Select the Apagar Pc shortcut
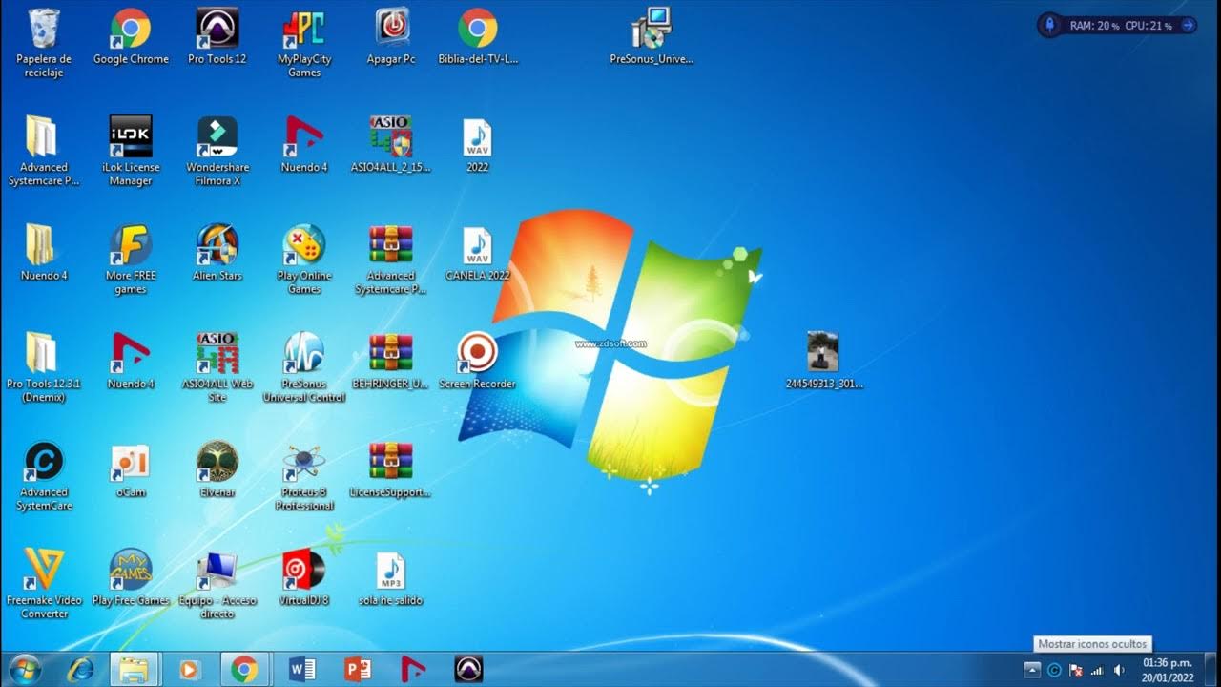The width and height of the screenshot is (1221, 687). point(391,37)
